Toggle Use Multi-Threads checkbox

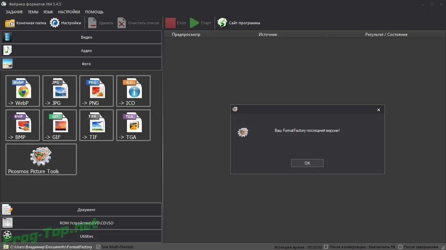coord(98,247)
